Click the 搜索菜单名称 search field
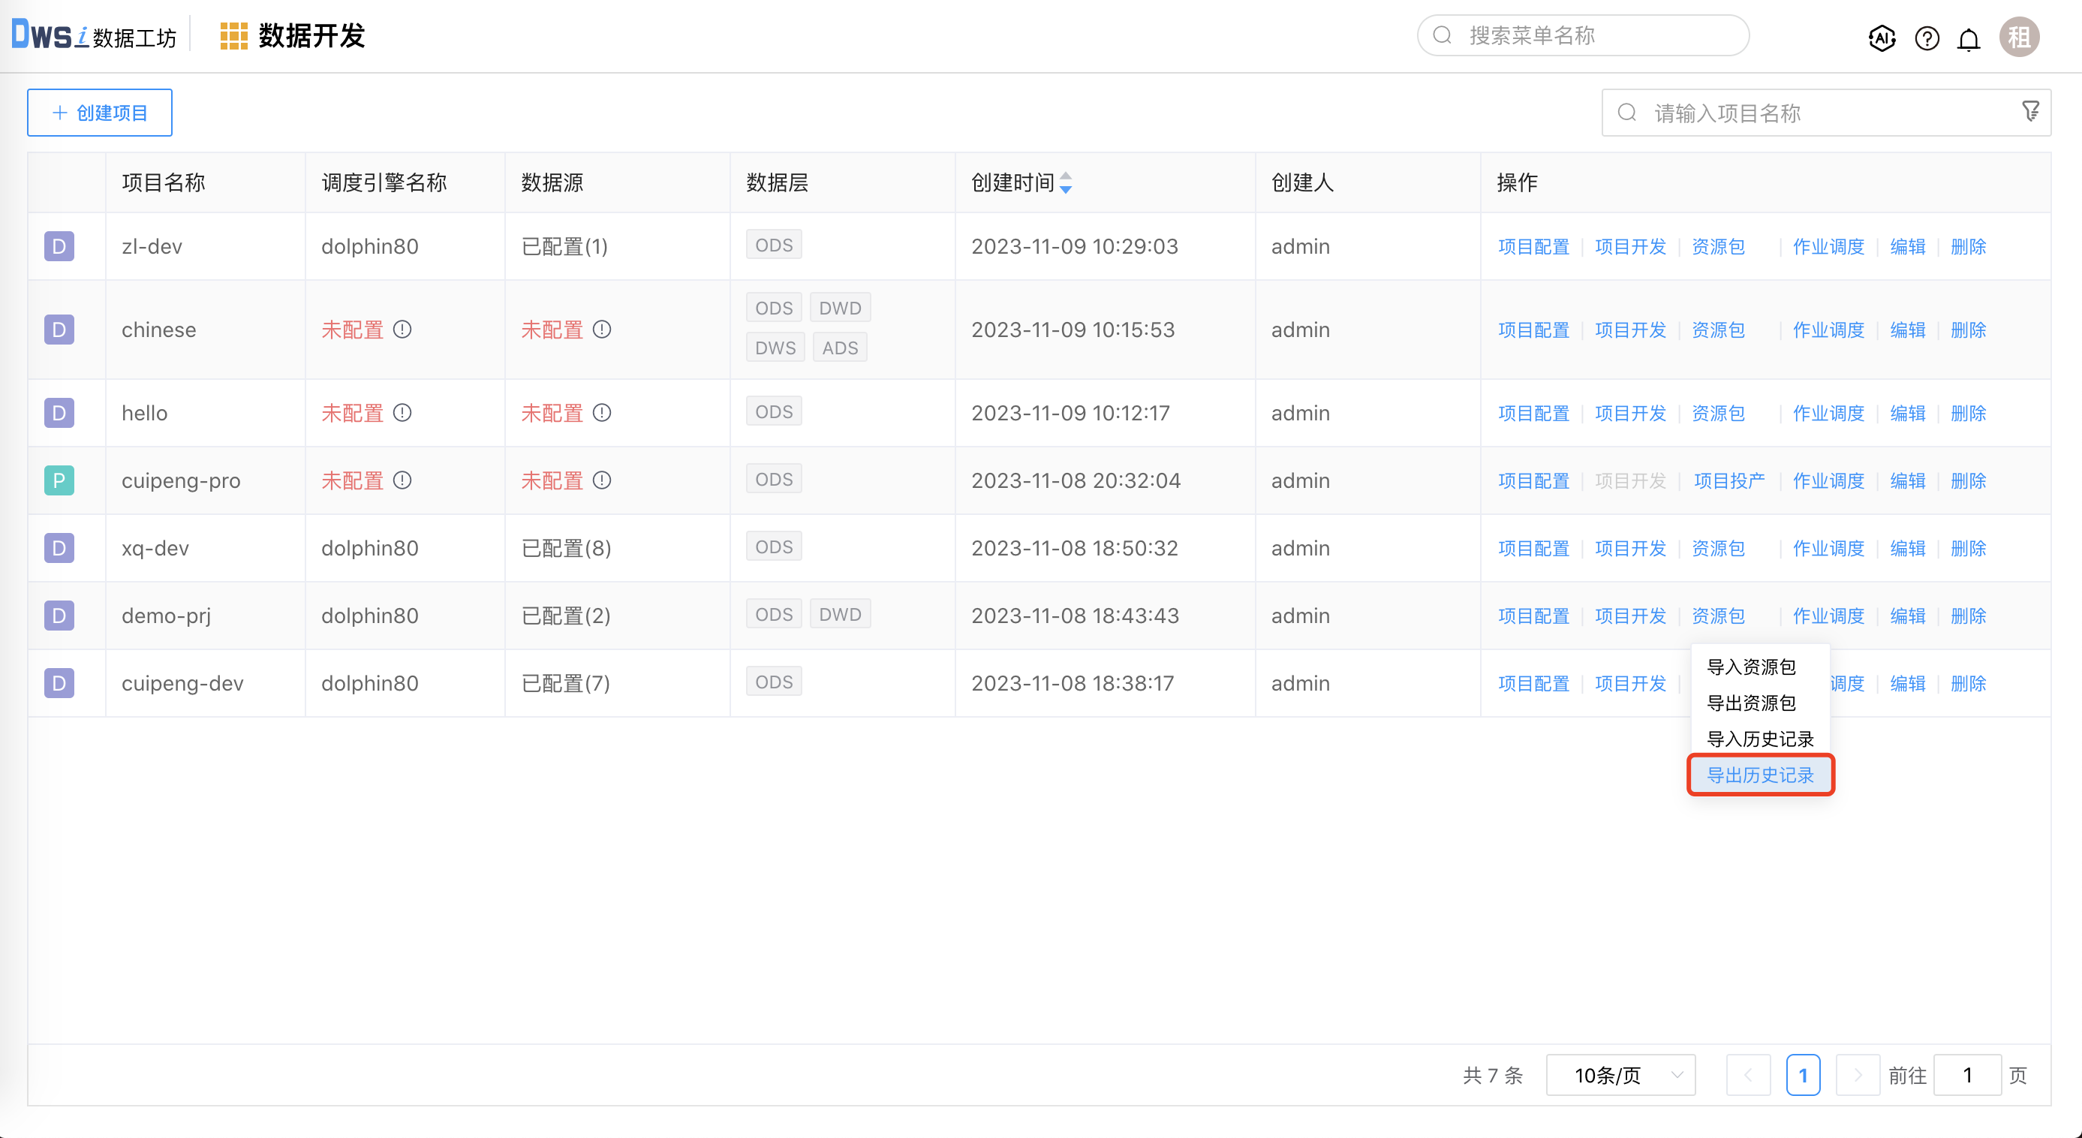Screen dimensions: 2082x1138 [x=1584, y=35]
